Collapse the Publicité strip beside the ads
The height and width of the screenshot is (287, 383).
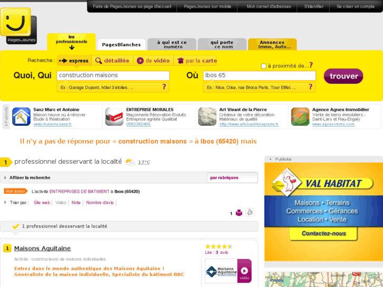(6, 117)
